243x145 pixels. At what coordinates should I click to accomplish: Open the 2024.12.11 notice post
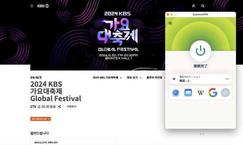tap(73, 141)
